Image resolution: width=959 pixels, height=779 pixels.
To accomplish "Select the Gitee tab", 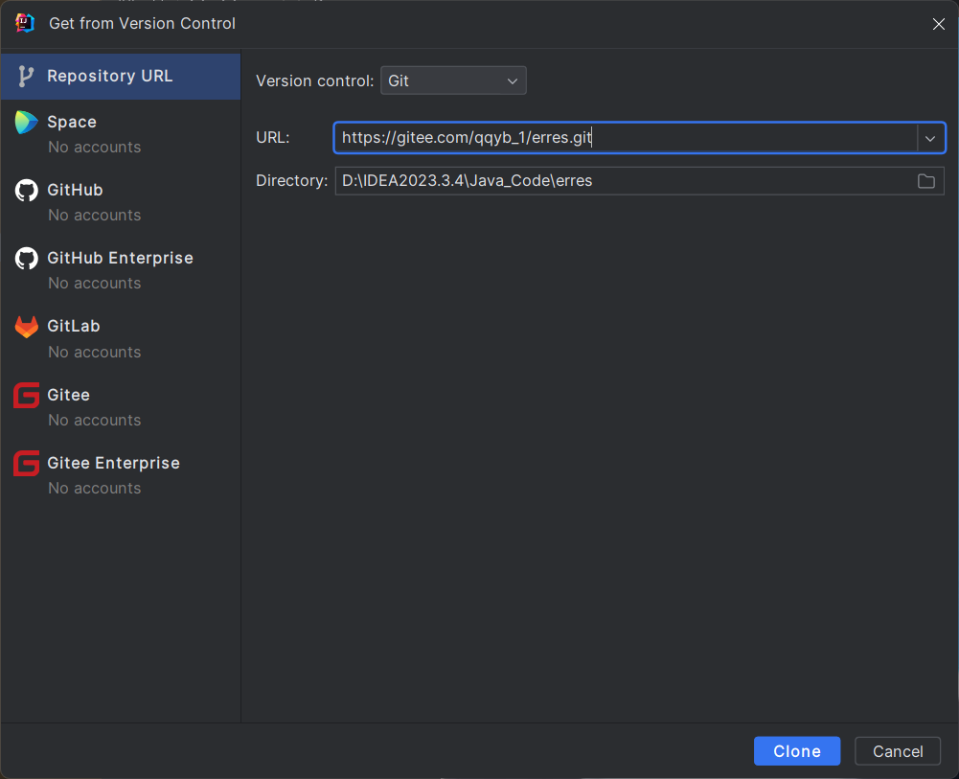I will coord(121,406).
